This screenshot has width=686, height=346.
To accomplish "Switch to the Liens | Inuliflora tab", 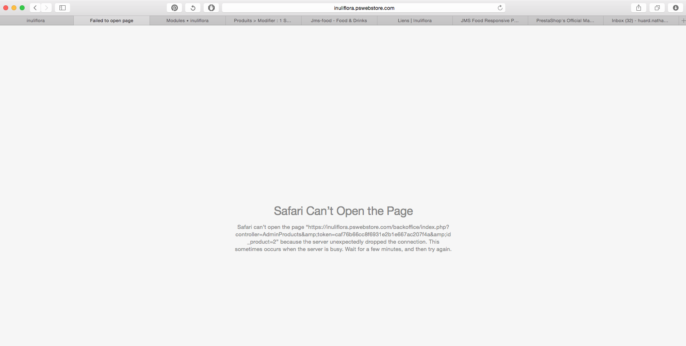I will pos(415,20).
